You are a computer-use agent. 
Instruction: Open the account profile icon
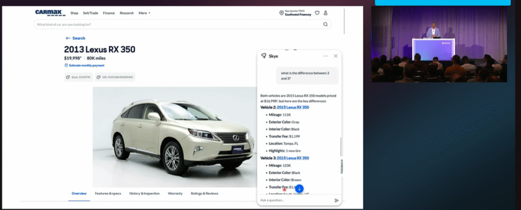326,13
